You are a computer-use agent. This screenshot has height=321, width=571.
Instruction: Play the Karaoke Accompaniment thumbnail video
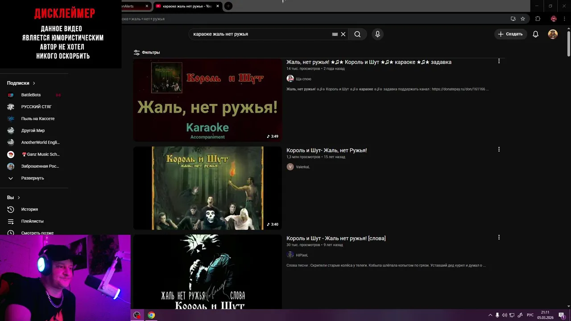click(x=207, y=100)
